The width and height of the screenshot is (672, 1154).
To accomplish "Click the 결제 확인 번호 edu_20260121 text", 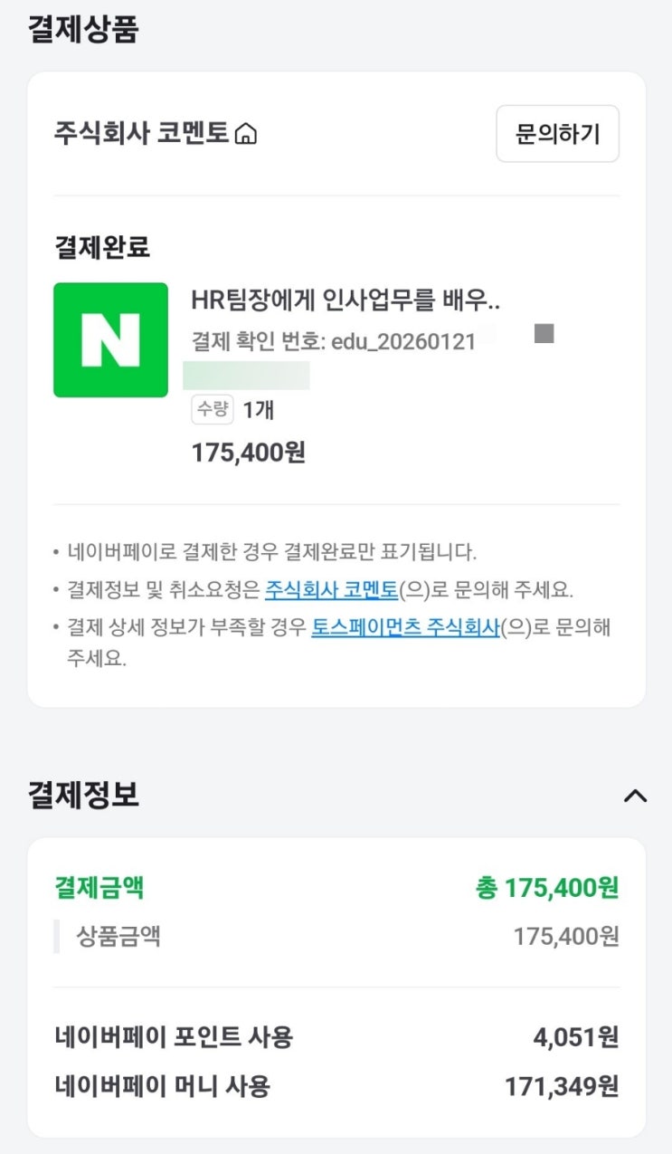I will pos(333,341).
